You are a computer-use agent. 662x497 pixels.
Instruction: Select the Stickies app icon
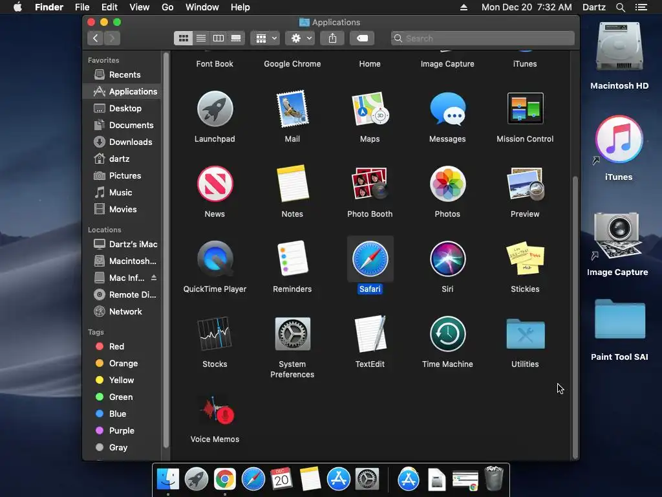(x=525, y=259)
